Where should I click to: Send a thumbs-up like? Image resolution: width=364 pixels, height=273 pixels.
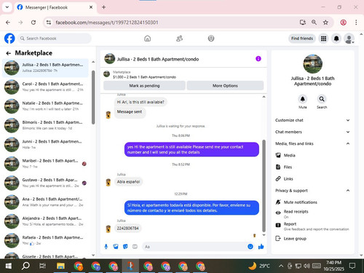[261, 247]
